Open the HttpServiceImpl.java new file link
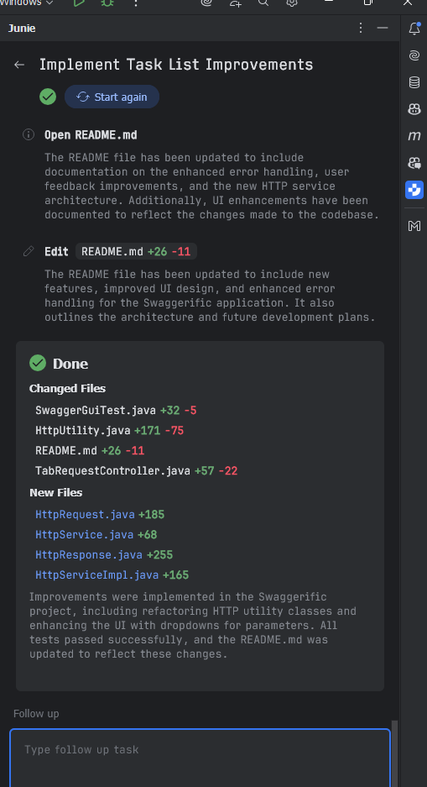This screenshot has width=427, height=787. (x=96, y=575)
